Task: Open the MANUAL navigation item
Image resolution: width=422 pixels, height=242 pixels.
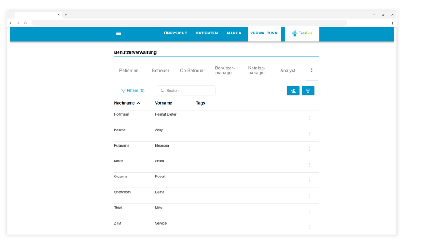Action: [x=235, y=33]
